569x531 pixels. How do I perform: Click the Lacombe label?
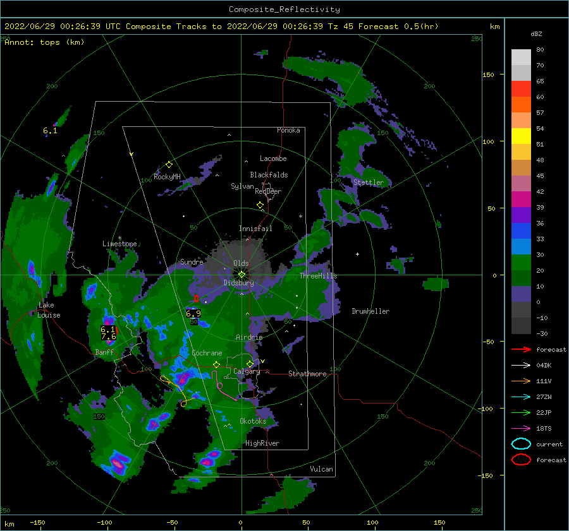[273, 158]
